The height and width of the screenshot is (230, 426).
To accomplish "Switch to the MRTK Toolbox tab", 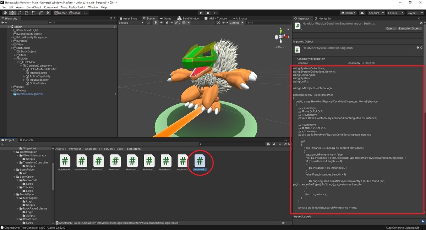I will tap(216, 18).
